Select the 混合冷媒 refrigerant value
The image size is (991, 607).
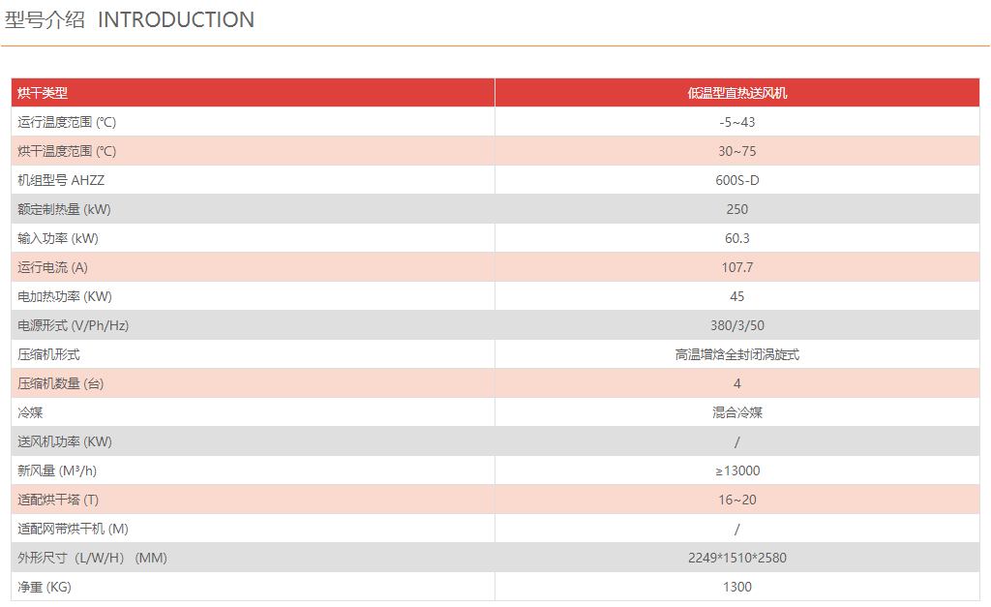pos(736,412)
